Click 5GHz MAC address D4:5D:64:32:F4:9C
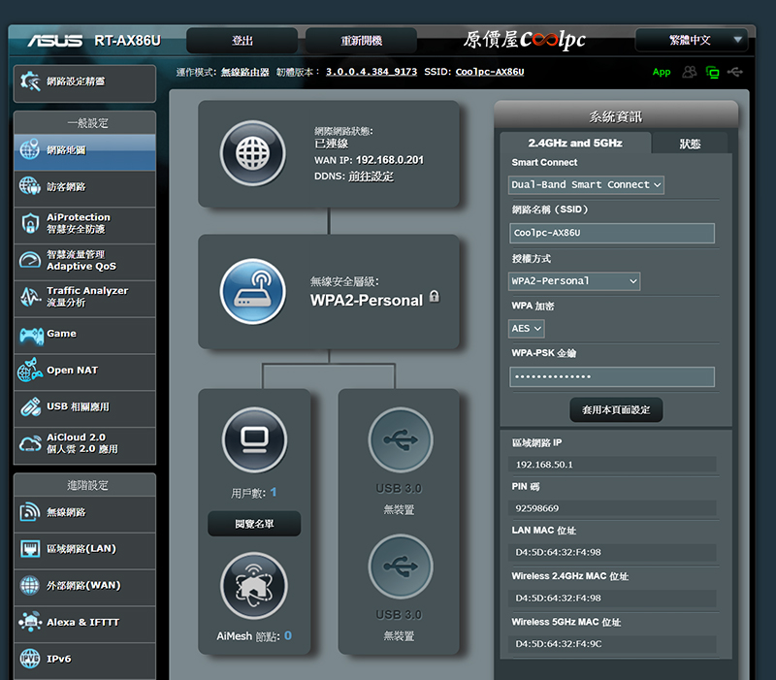The height and width of the screenshot is (680, 776). 559,643
